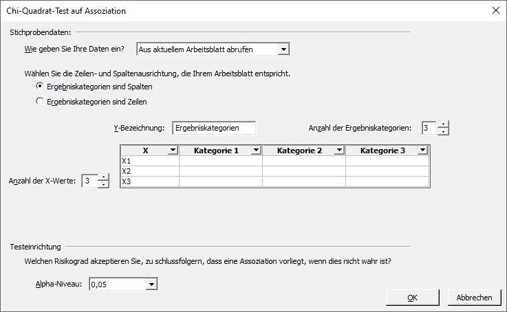Click the X1 cell under Kategorie 1

[x=221, y=161]
